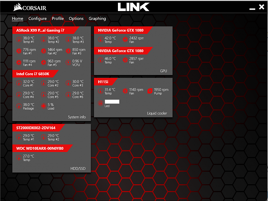Click the VCPU voltage lightning icon
Viewport: 268px width, 201px height.
68,62
